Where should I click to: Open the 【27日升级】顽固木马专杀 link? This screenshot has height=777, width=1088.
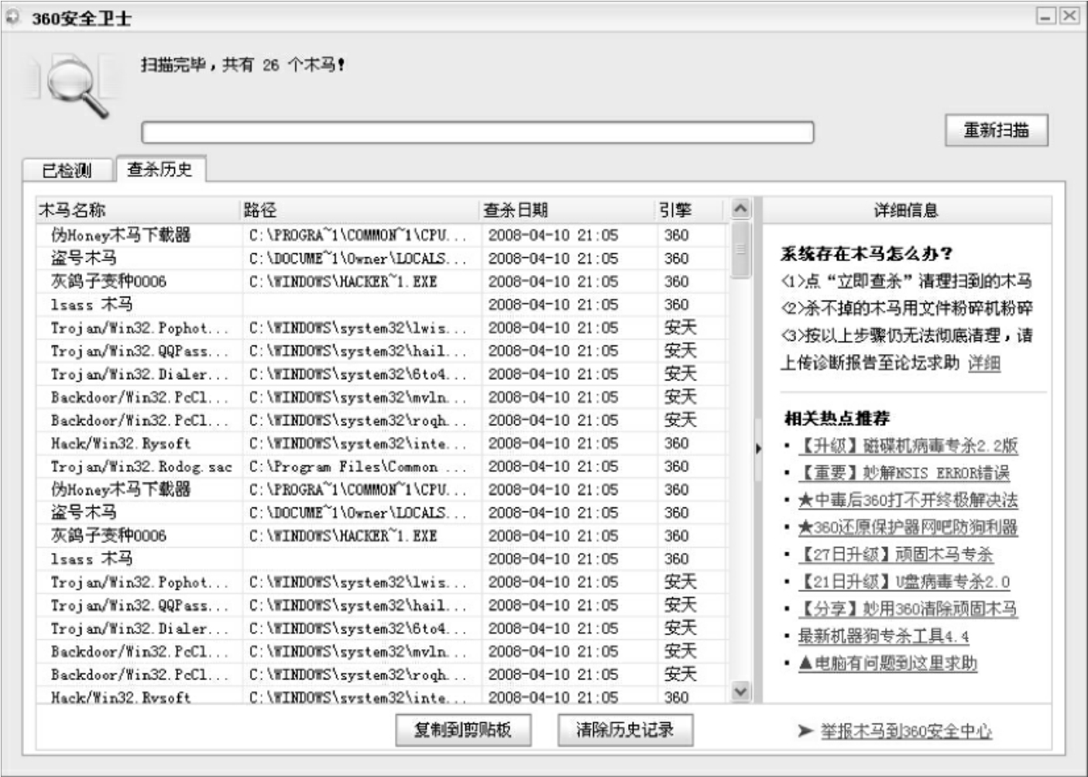[x=896, y=555]
